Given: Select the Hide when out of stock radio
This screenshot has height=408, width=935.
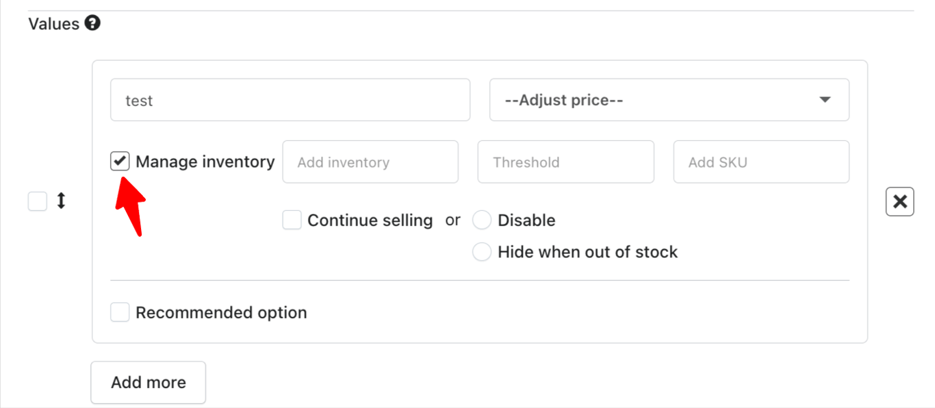Looking at the screenshot, I should click(x=482, y=252).
